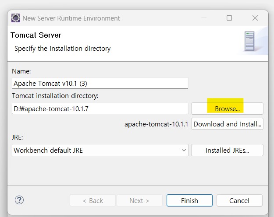Minimize the New Server Runtime Environment dialog
The width and height of the screenshot is (274, 217).
coord(204,18)
